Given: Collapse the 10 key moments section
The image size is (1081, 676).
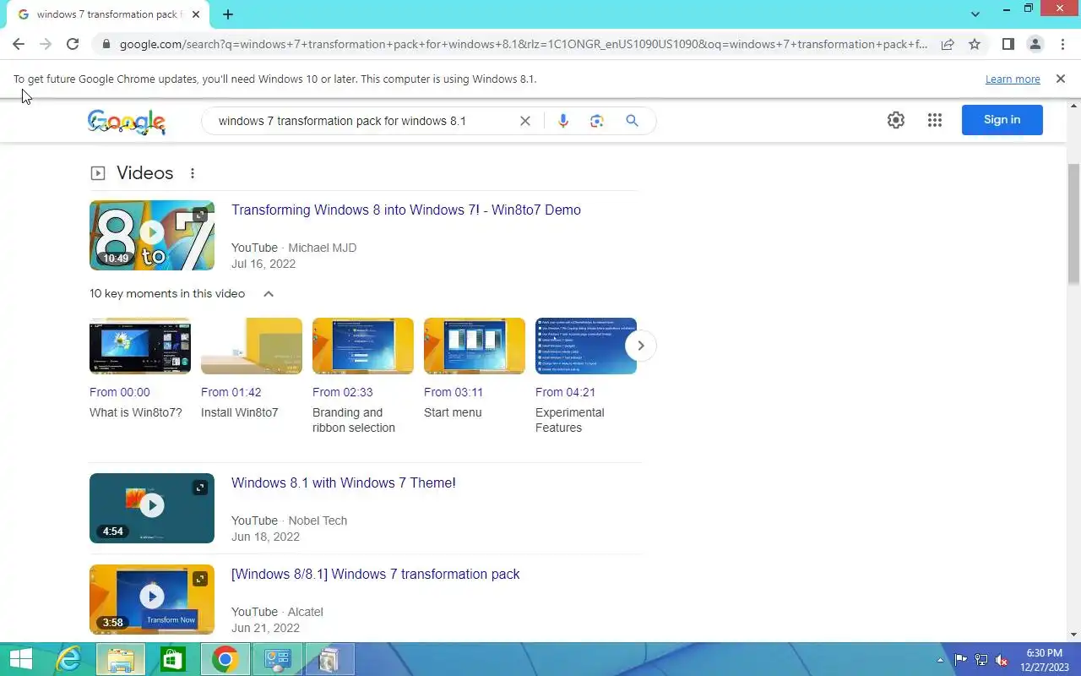Looking at the screenshot, I should point(269,294).
